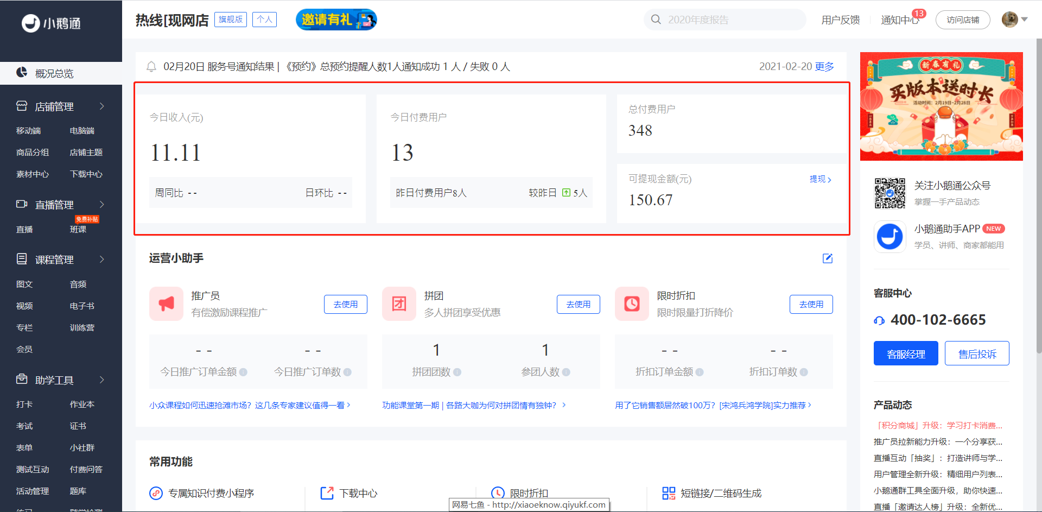Click the 小鹅通助手APP icon
The image size is (1042, 512).
[890, 237]
